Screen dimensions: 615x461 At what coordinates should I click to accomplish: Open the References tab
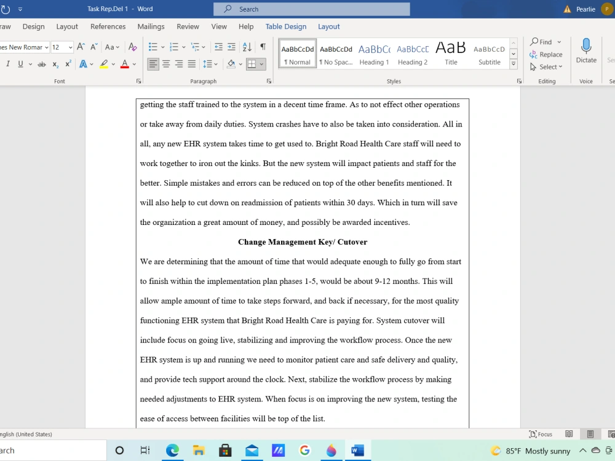click(x=108, y=26)
